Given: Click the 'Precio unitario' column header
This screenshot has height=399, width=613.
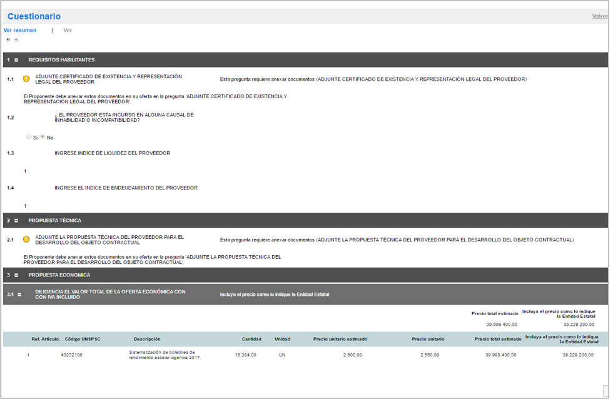Looking at the screenshot, I should [428, 339].
